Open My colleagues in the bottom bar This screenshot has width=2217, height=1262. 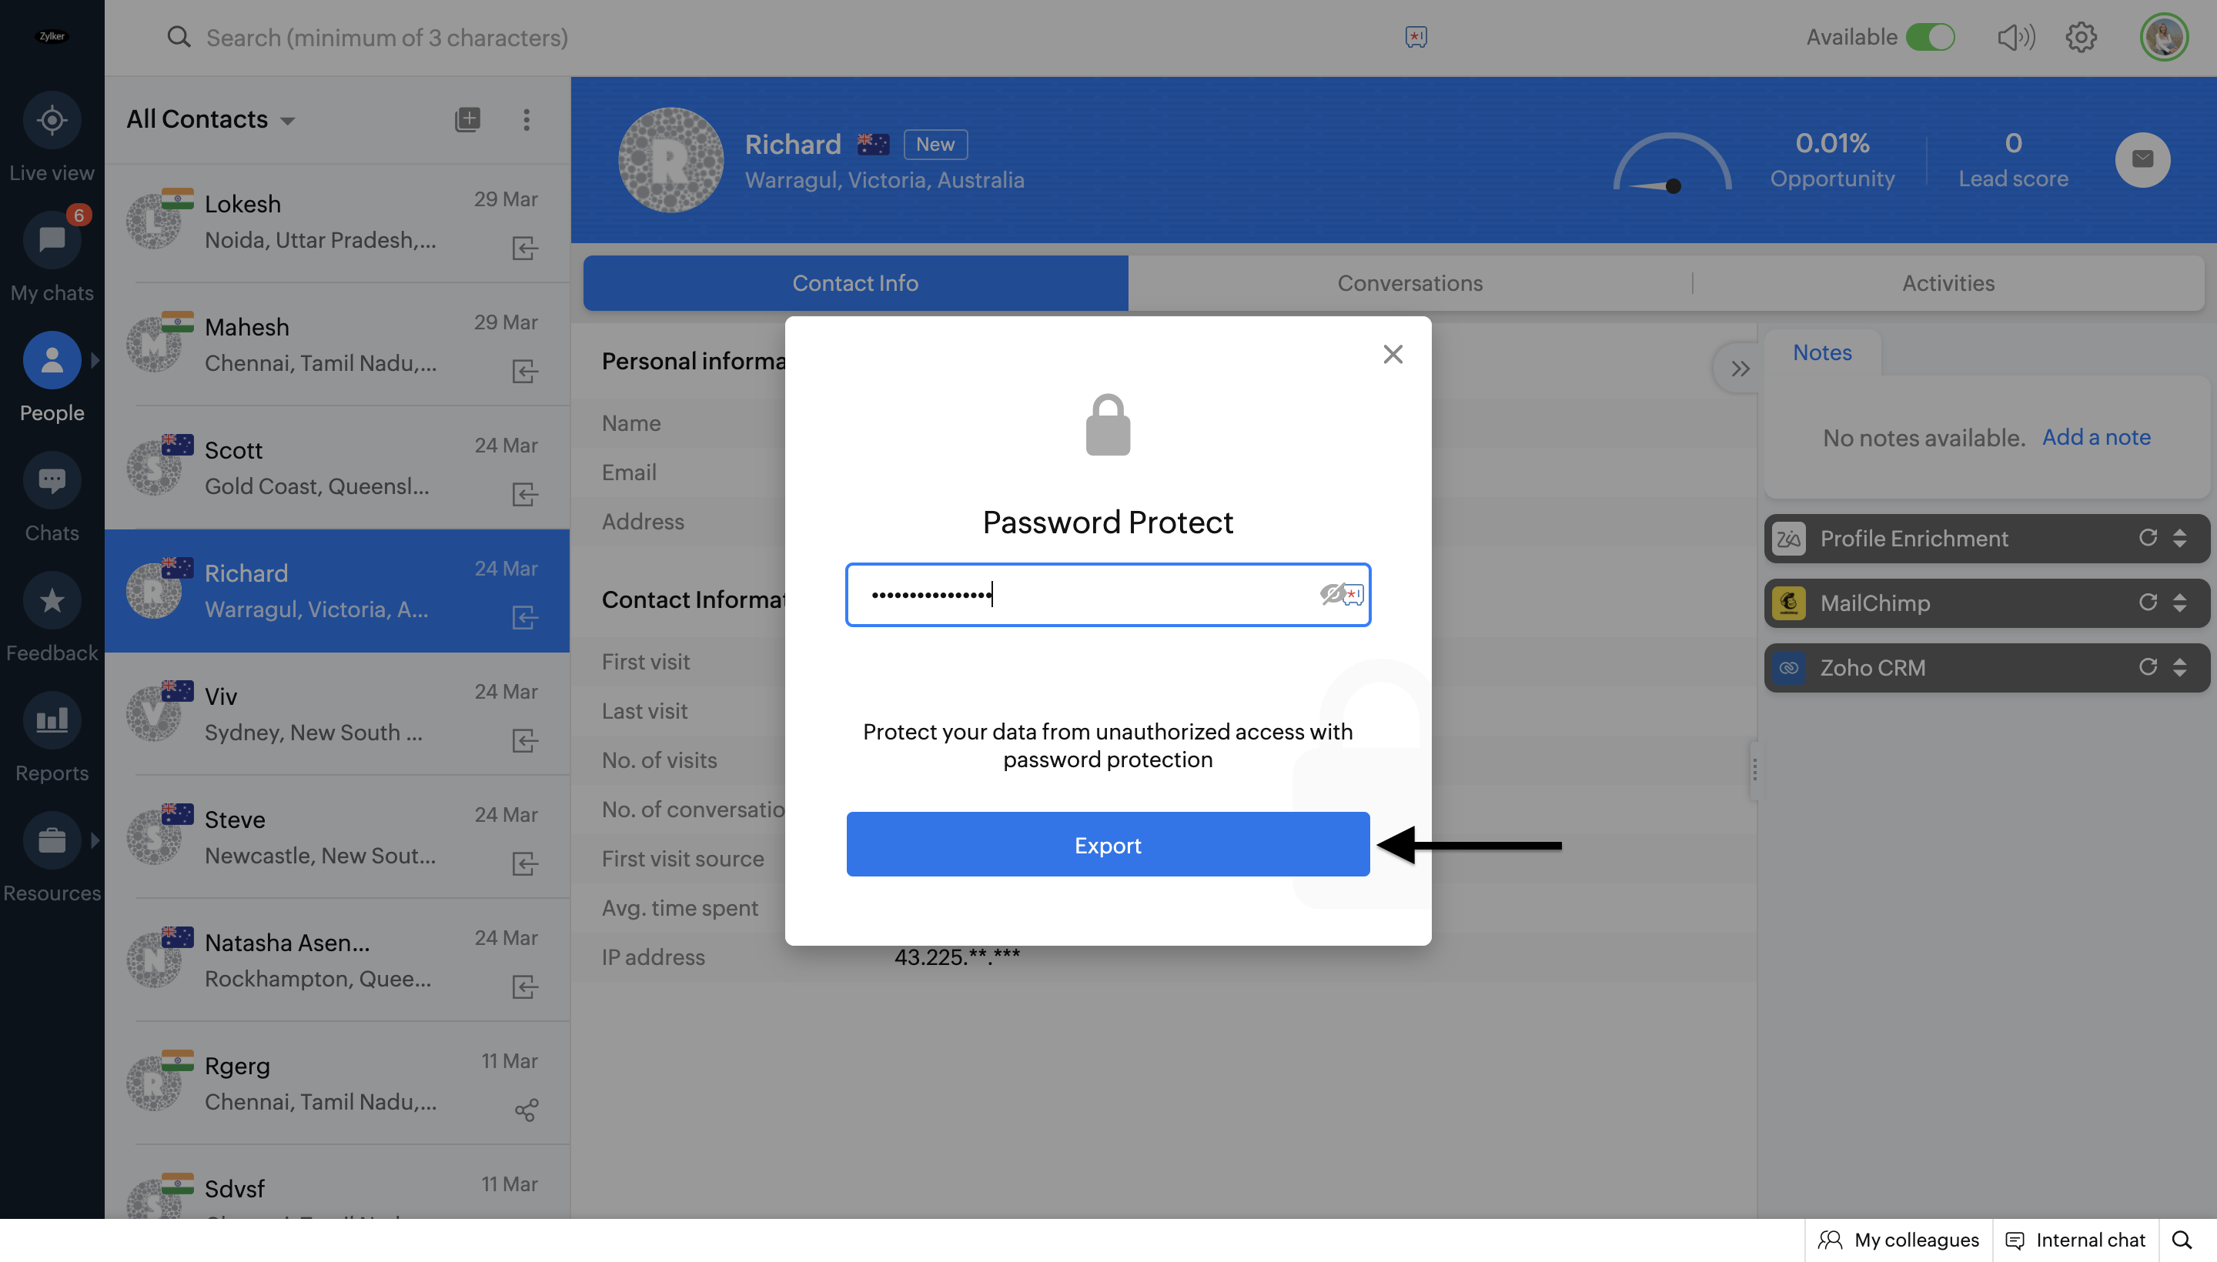point(1899,1240)
